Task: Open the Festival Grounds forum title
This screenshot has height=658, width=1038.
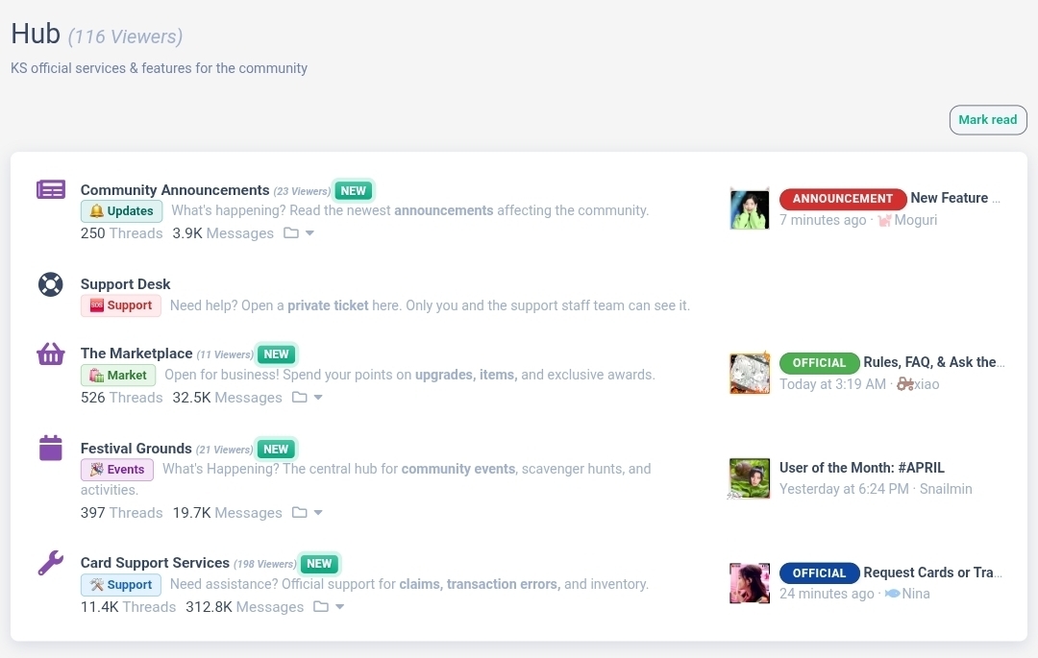Action: click(136, 449)
